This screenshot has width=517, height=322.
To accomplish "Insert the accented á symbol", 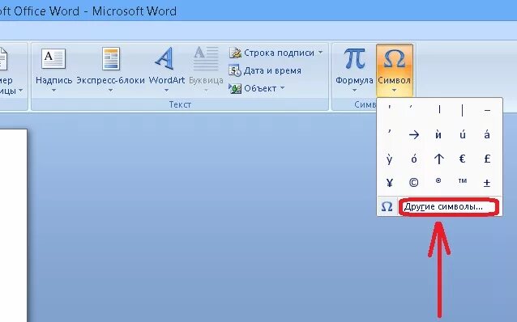I will pyautogui.click(x=487, y=134).
